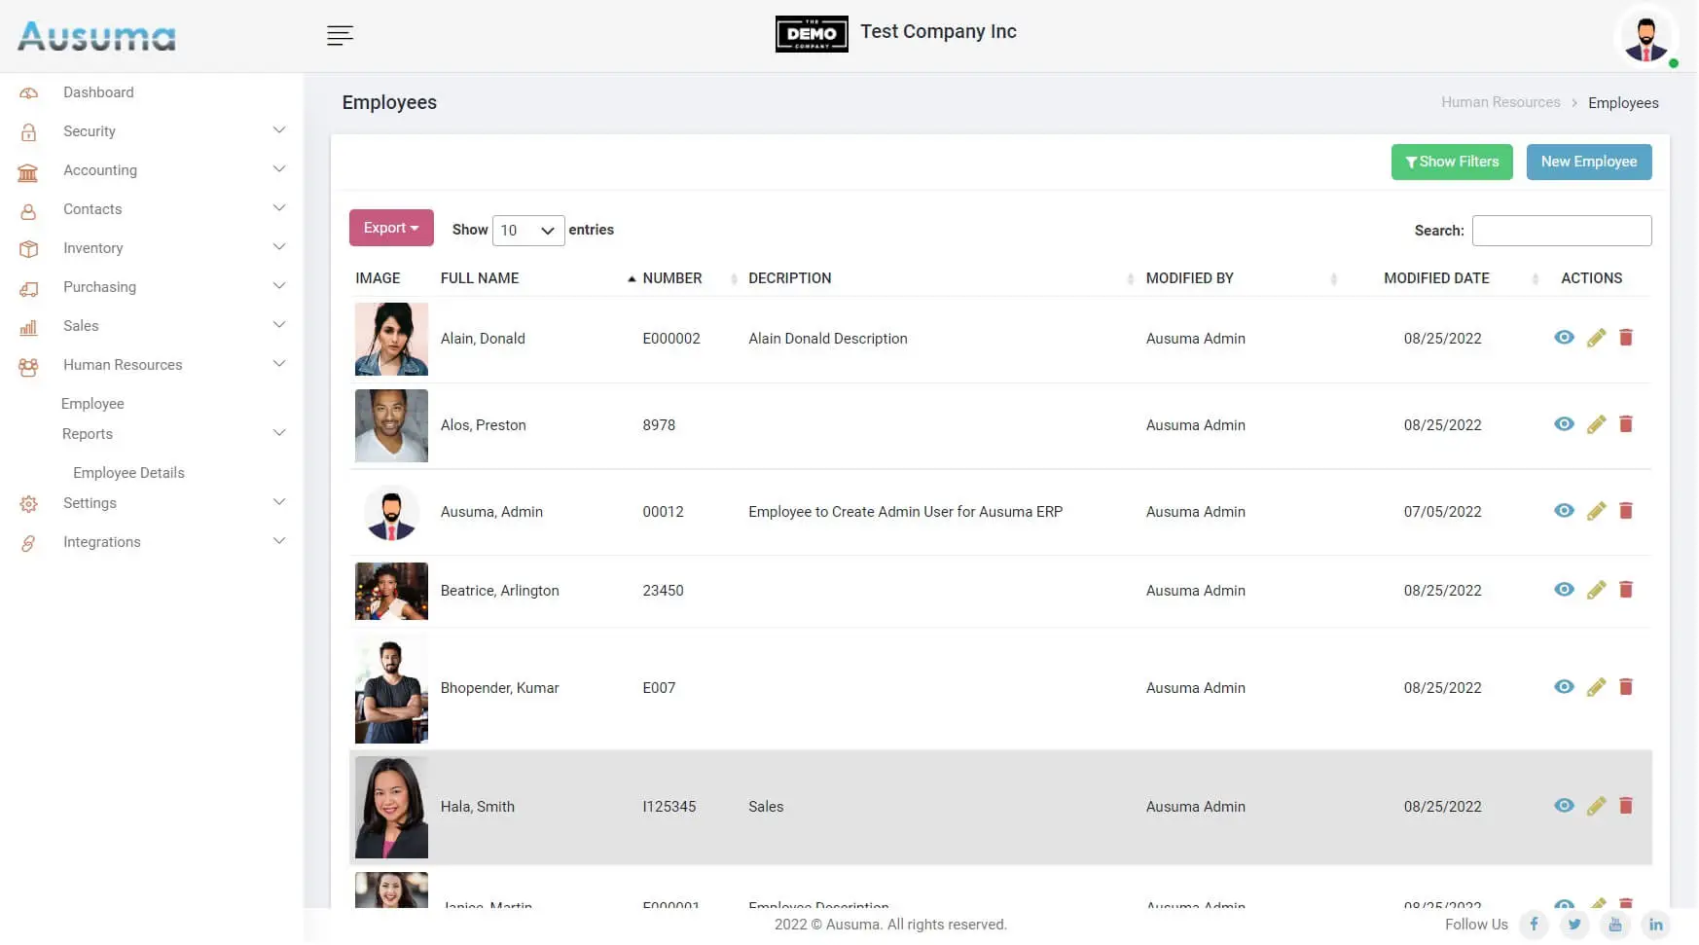Screen dimensions: 1699x945
Task: View Ausuma, Admin details with eye icon
Action: pyautogui.click(x=1564, y=511)
